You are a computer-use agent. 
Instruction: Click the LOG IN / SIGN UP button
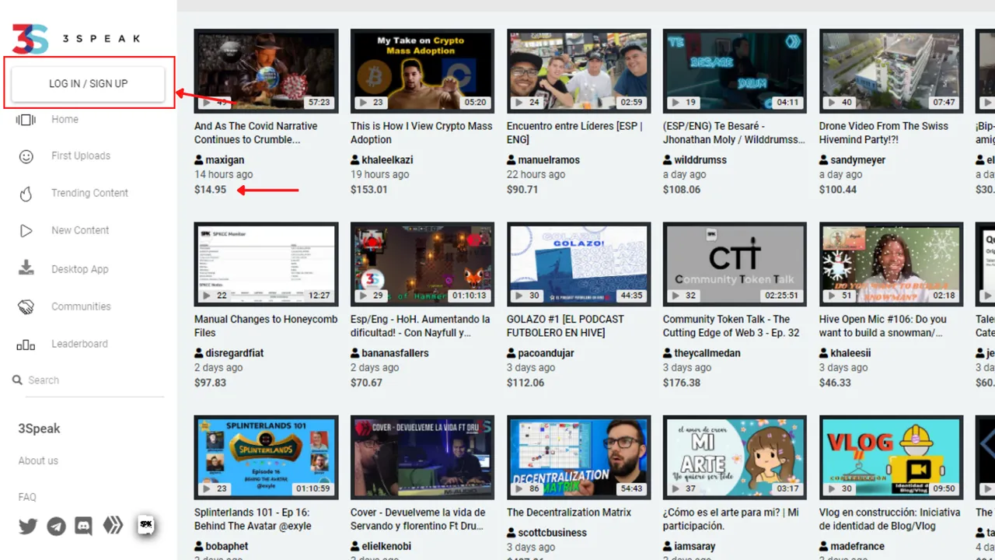(88, 83)
